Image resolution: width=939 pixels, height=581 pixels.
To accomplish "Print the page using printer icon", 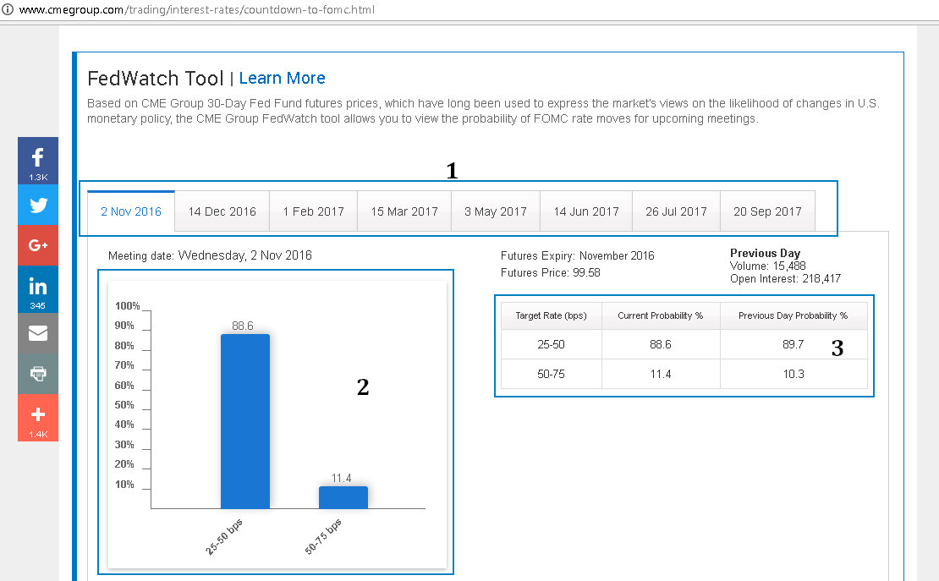I will tap(38, 373).
